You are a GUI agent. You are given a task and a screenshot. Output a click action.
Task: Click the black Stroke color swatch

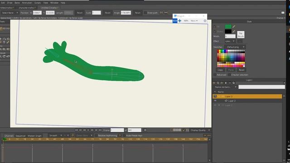228,31
